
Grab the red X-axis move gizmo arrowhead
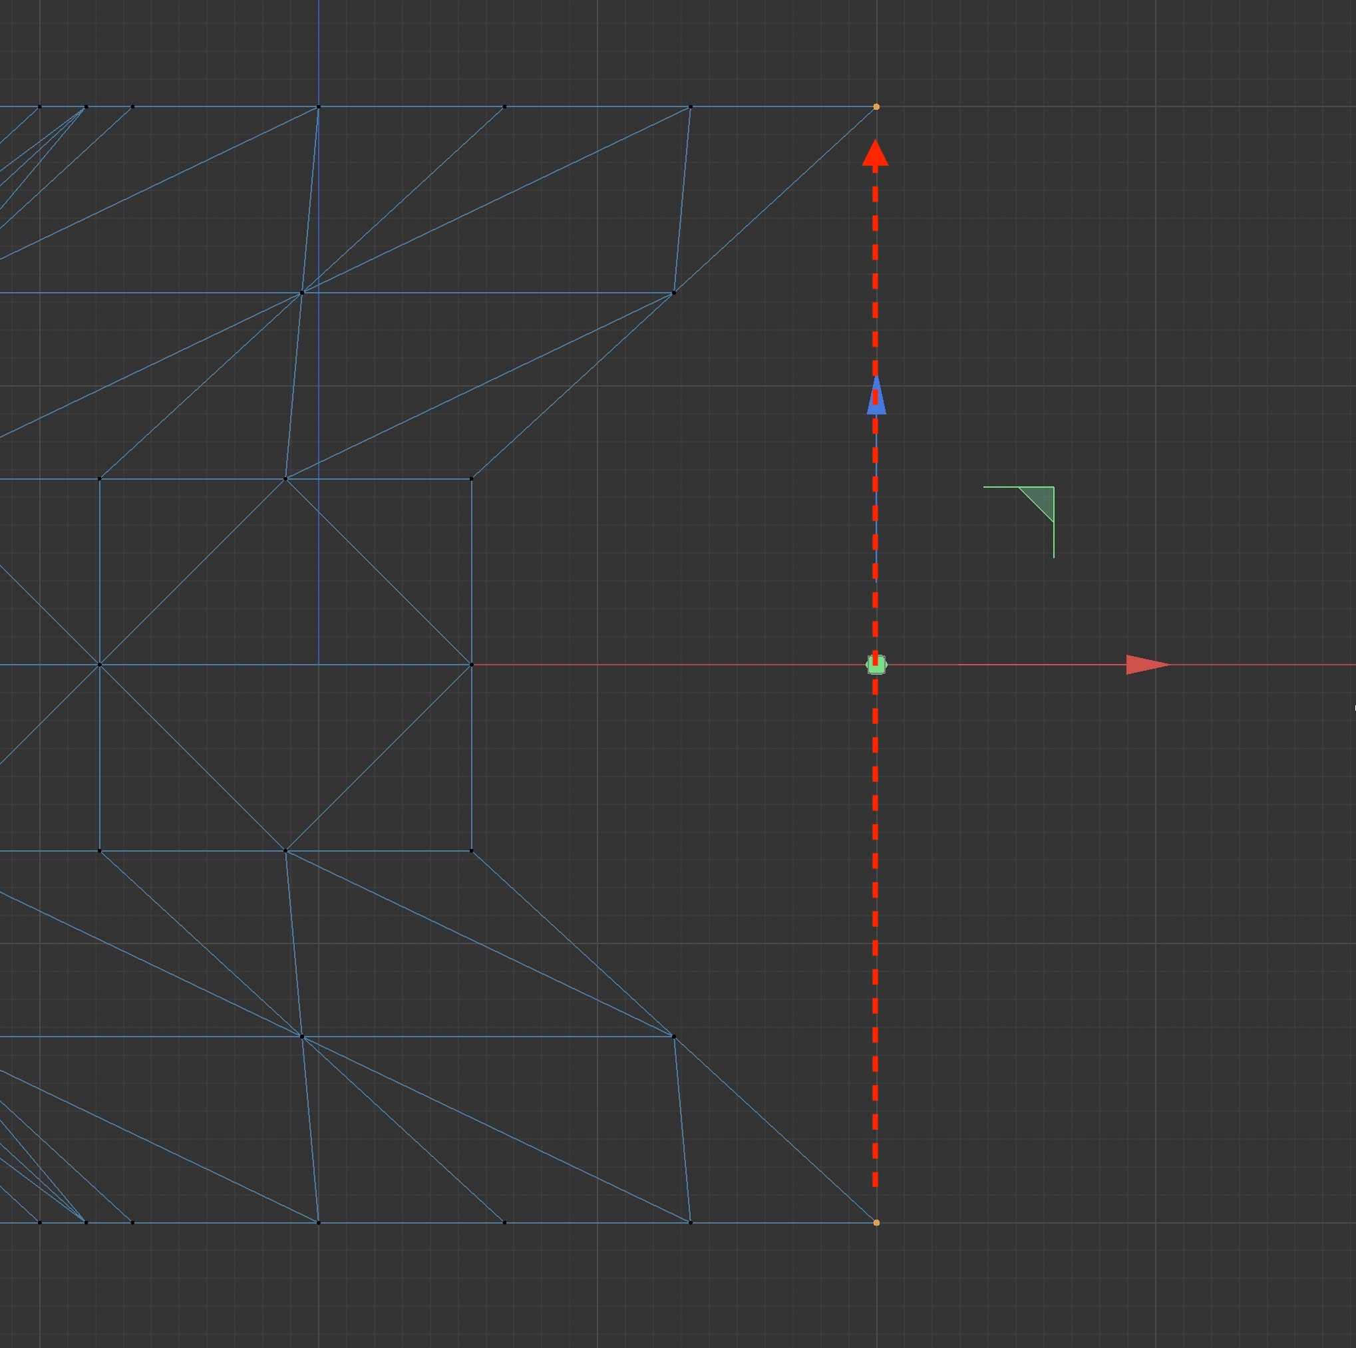pyautogui.click(x=1148, y=665)
